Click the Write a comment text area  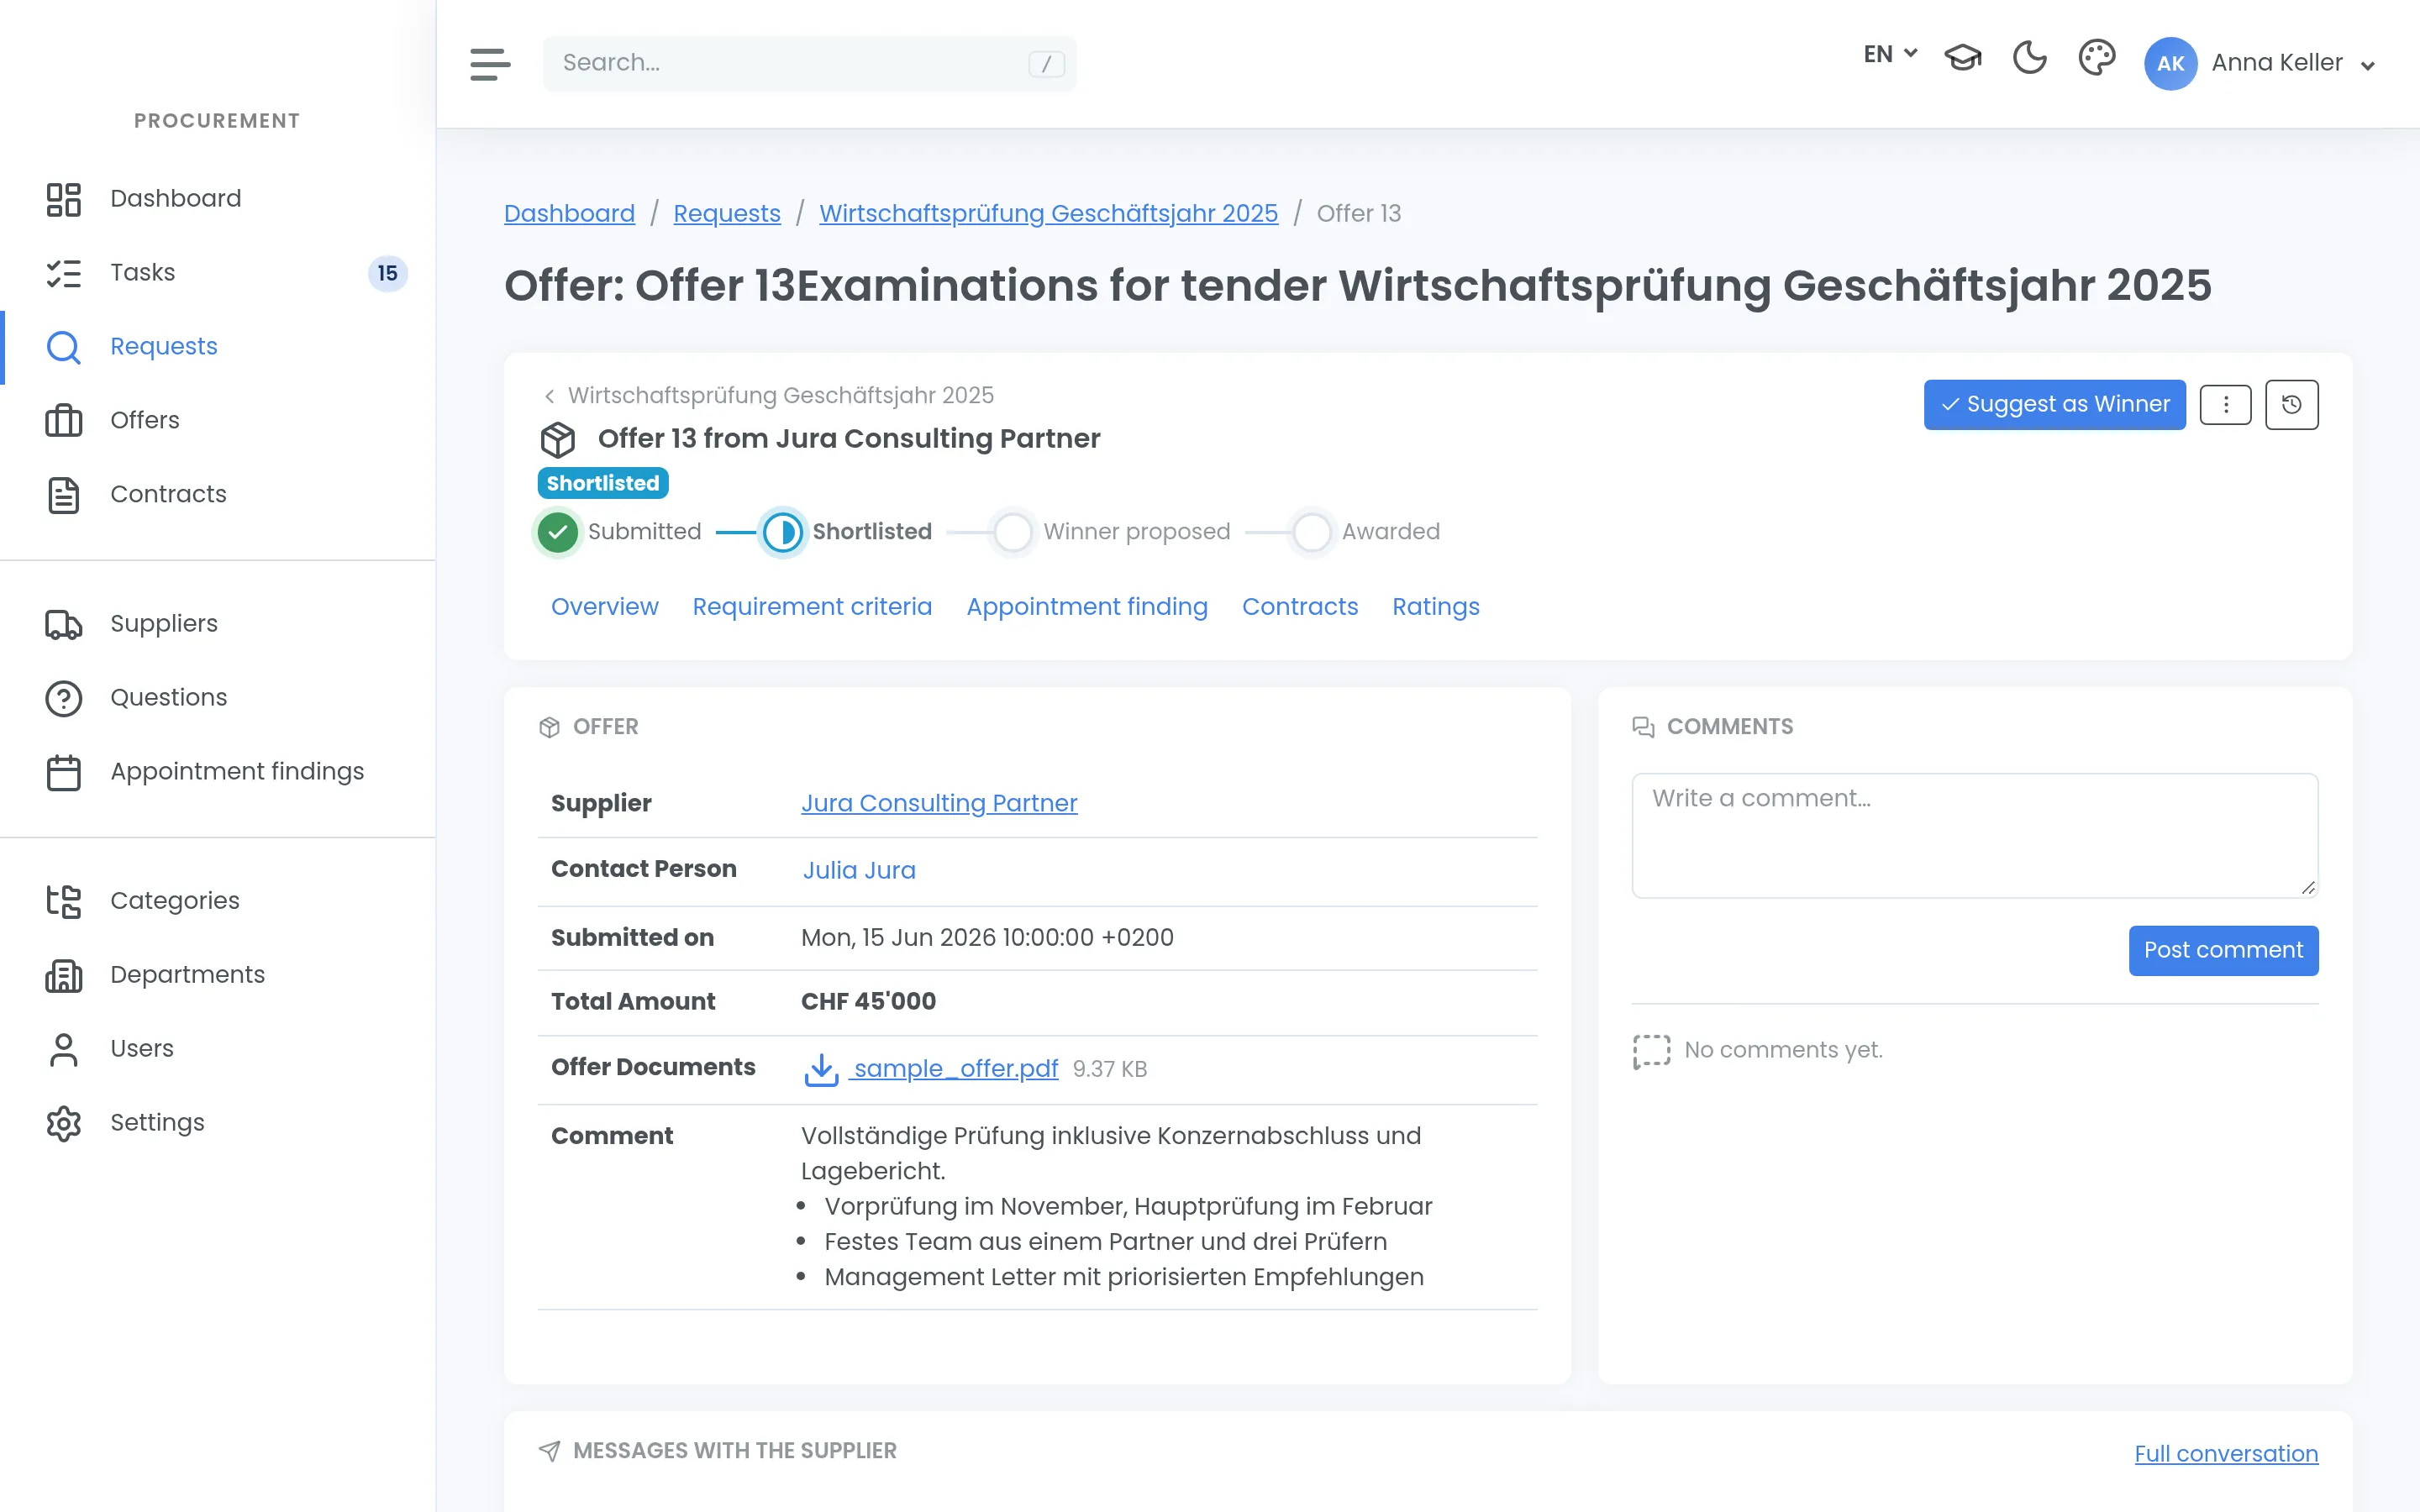pos(1975,835)
